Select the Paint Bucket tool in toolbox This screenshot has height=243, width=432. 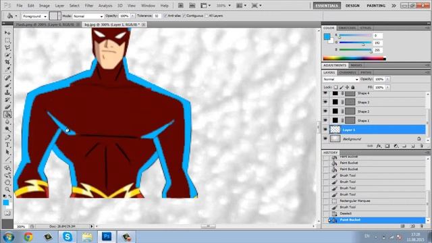pyautogui.click(x=7, y=114)
